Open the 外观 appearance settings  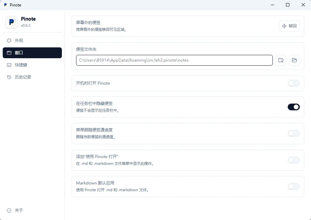[x=32, y=41]
